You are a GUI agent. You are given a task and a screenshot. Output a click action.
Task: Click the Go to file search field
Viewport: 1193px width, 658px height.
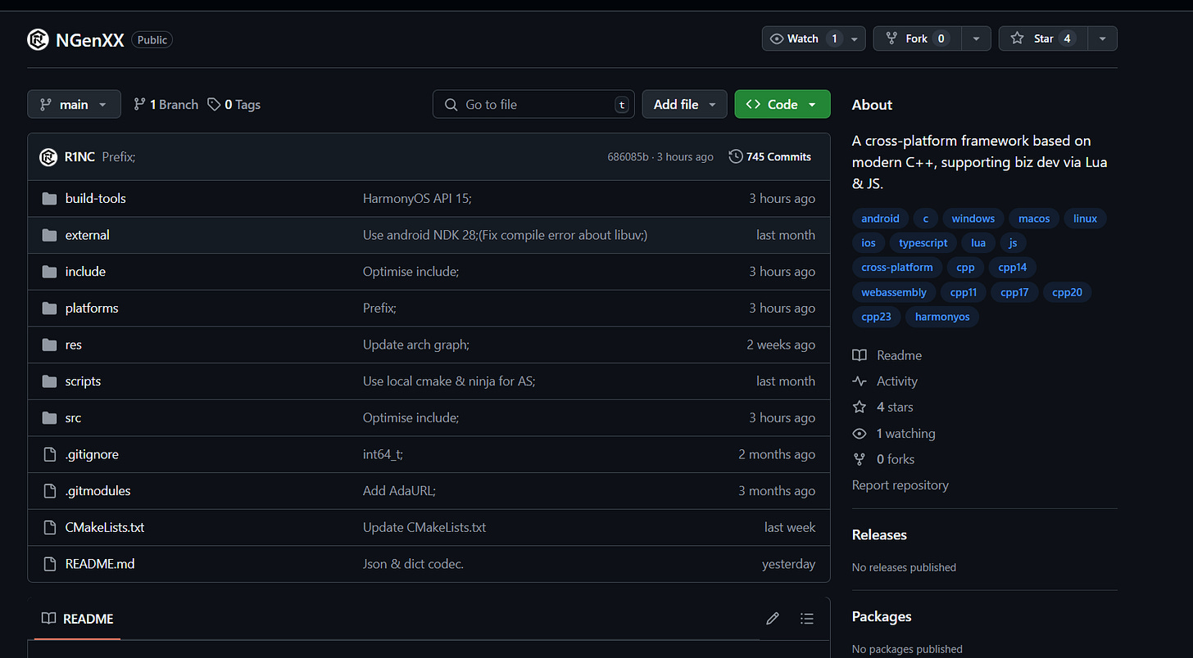[x=533, y=104]
